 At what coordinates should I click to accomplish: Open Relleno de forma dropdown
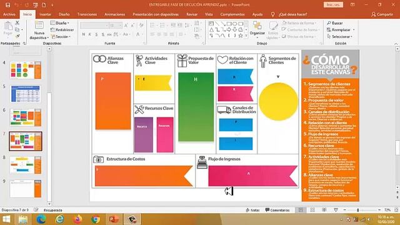[x=299, y=23]
